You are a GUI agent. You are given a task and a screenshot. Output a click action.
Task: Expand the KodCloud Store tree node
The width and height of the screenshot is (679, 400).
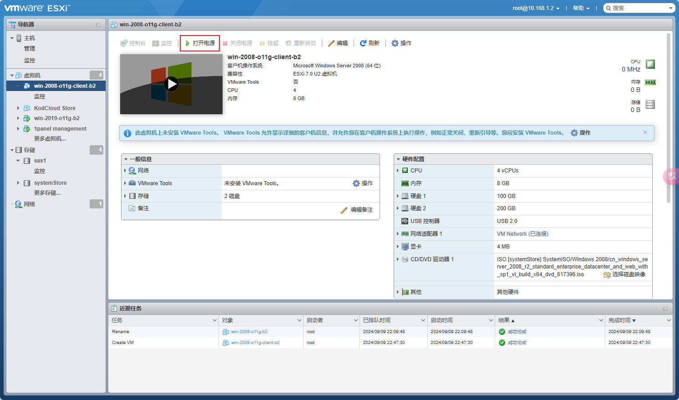point(18,108)
